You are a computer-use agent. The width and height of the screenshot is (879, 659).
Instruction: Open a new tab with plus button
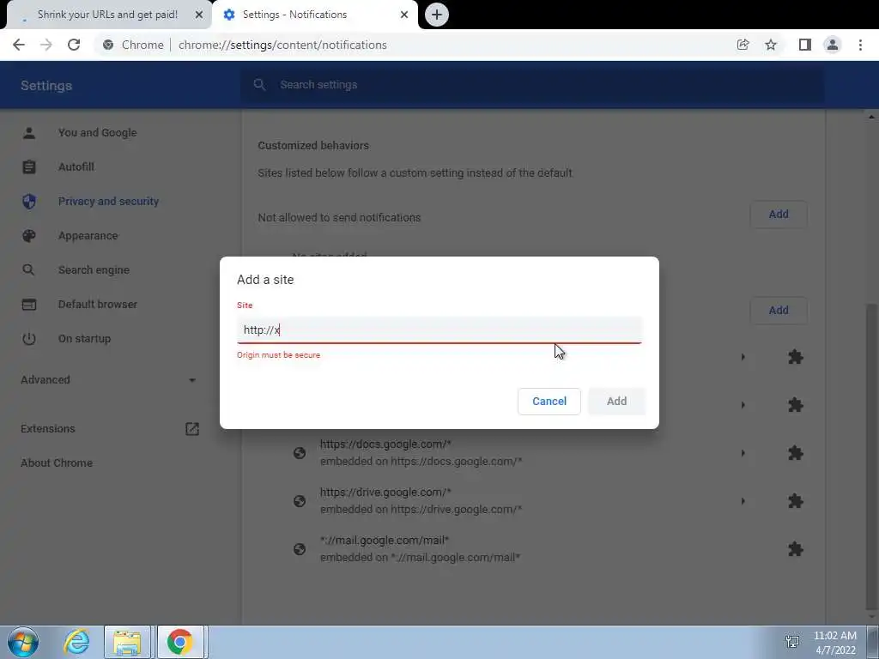pyautogui.click(x=437, y=15)
